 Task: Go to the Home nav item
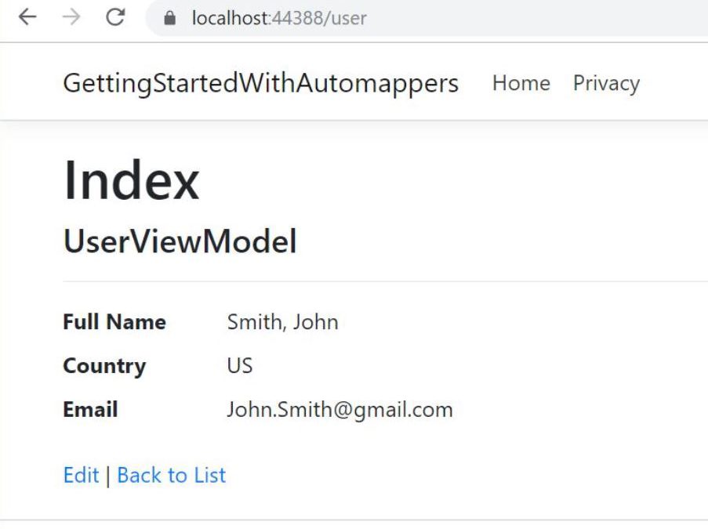521,83
